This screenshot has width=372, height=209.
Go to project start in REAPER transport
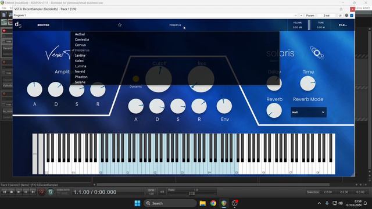pyautogui.click(x=4, y=192)
